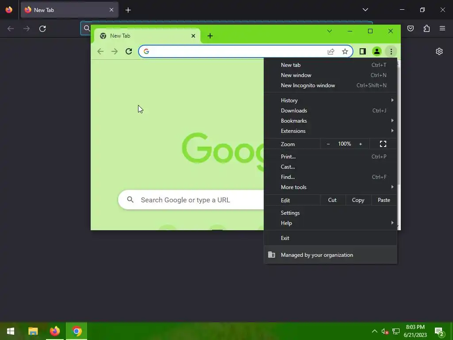Image resolution: width=453 pixels, height=340 pixels.
Task: Click the fullscreen icon in Zoom row
Action: pos(383,144)
